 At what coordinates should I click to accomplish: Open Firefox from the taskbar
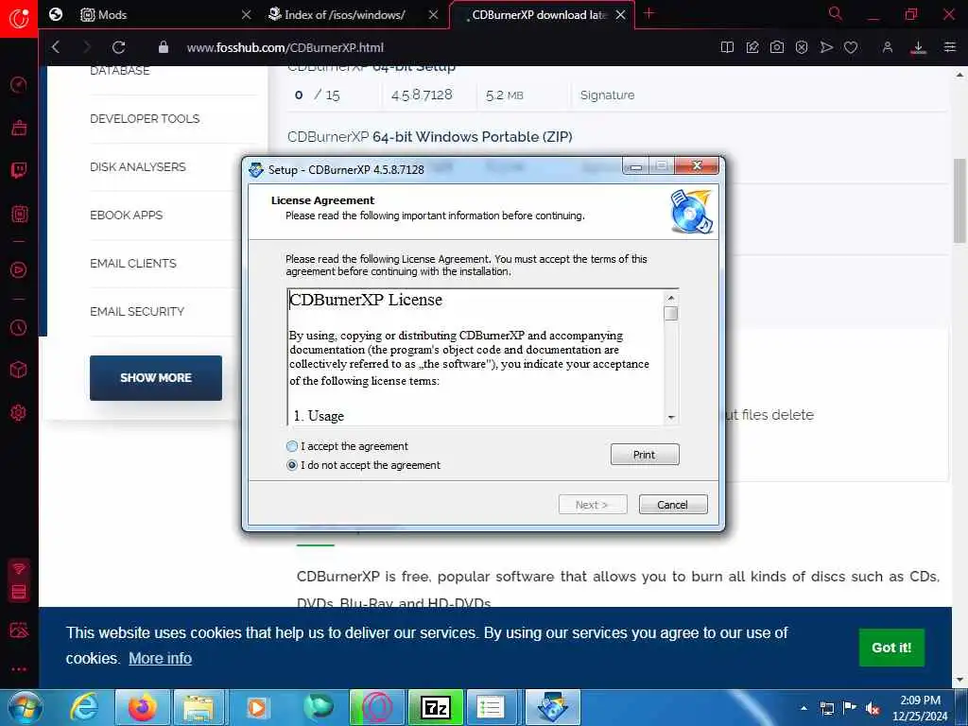142,707
